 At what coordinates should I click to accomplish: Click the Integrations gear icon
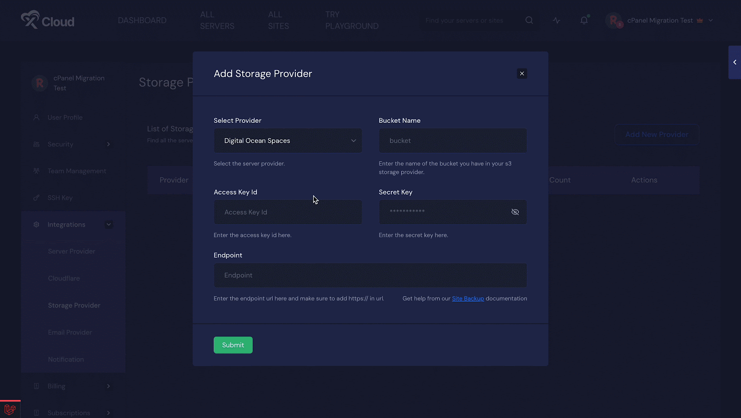(37, 224)
